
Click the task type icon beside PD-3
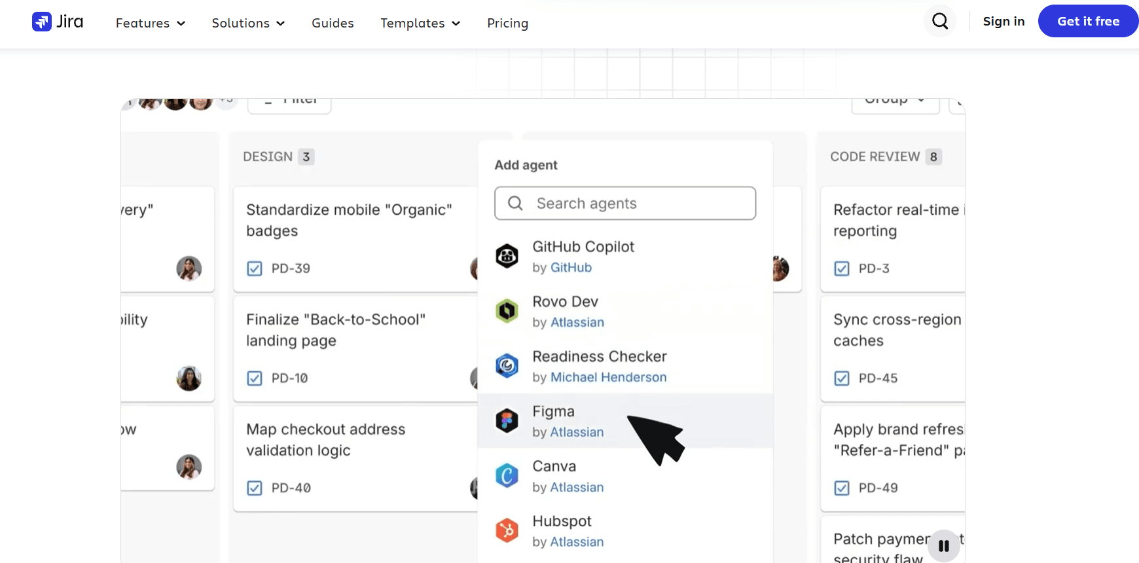842,268
